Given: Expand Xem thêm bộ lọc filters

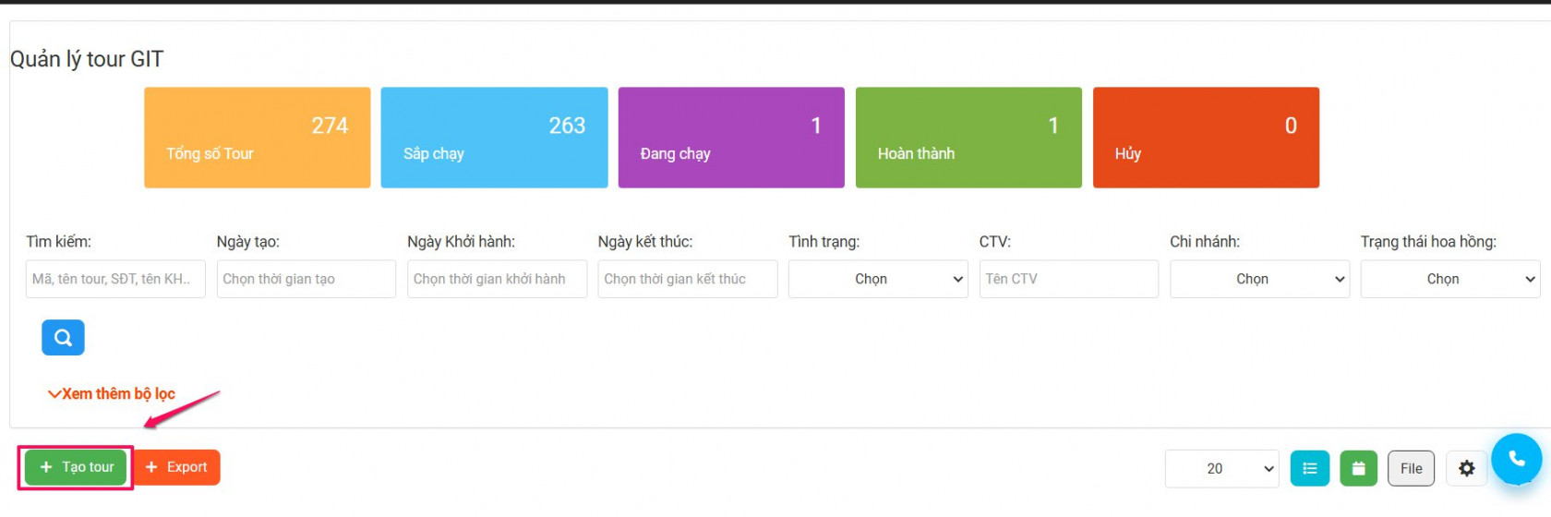Looking at the screenshot, I should click(x=112, y=394).
